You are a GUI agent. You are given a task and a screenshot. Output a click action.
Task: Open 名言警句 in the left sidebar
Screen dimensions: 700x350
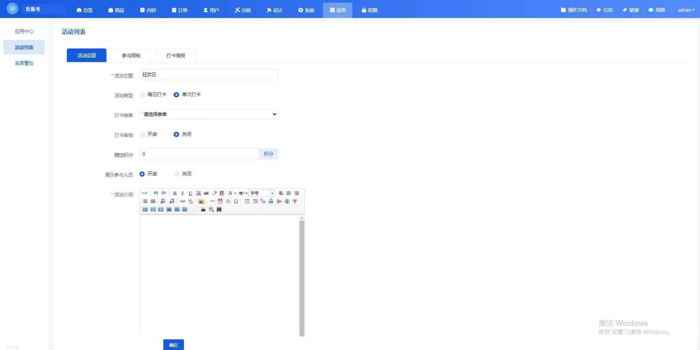(x=24, y=63)
